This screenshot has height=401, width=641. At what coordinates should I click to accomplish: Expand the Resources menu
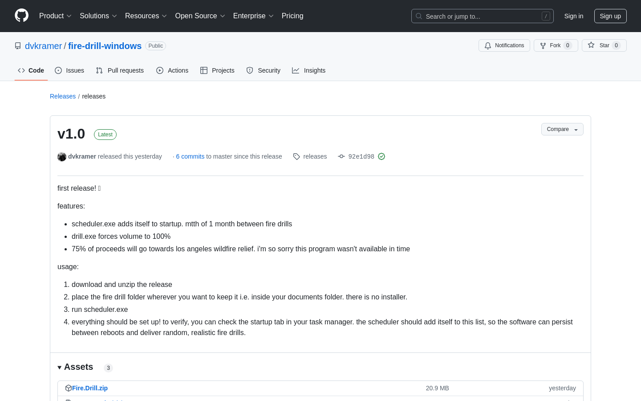[146, 16]
